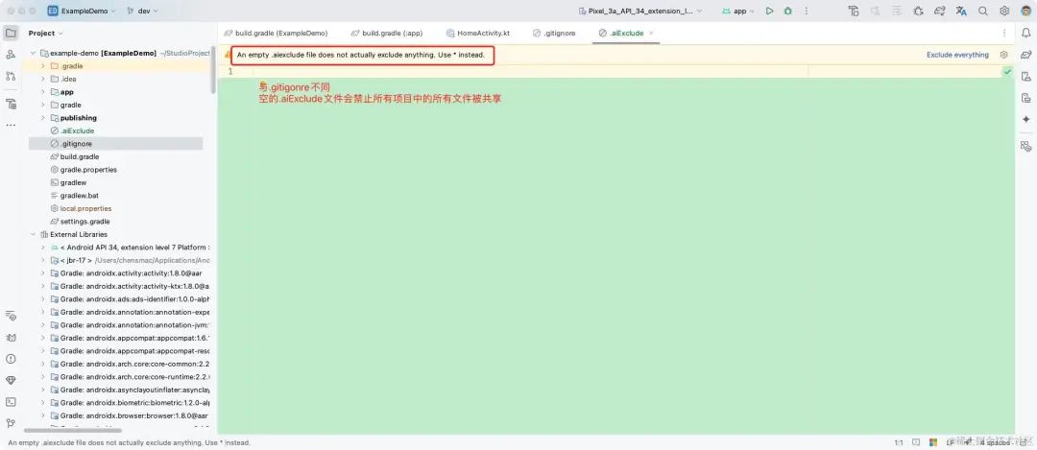Run the app with the green play button
Image resolution: width=1037 pixels, height=450 pixels.
coord(769,12)
